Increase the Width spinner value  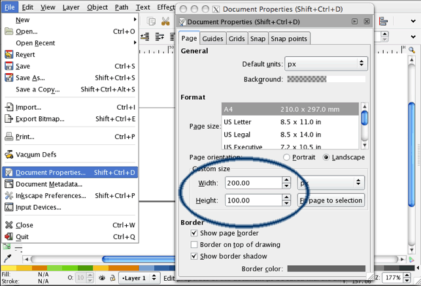click(286, 180)
